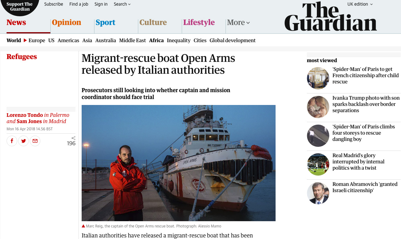Viewport: 401px width, 239px height.
Task: Click the red triangle beside World
Action: click(x=25, y=40)
